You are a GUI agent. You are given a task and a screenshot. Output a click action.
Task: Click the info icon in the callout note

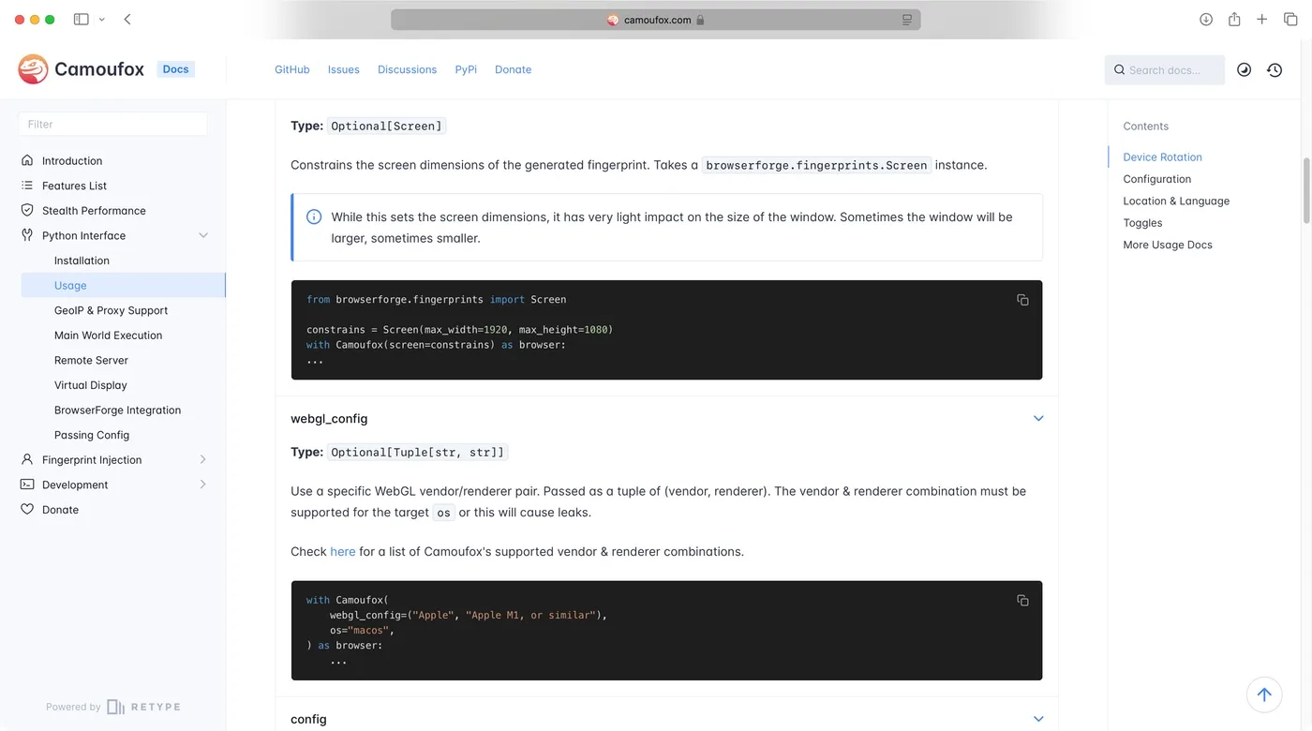314,216
